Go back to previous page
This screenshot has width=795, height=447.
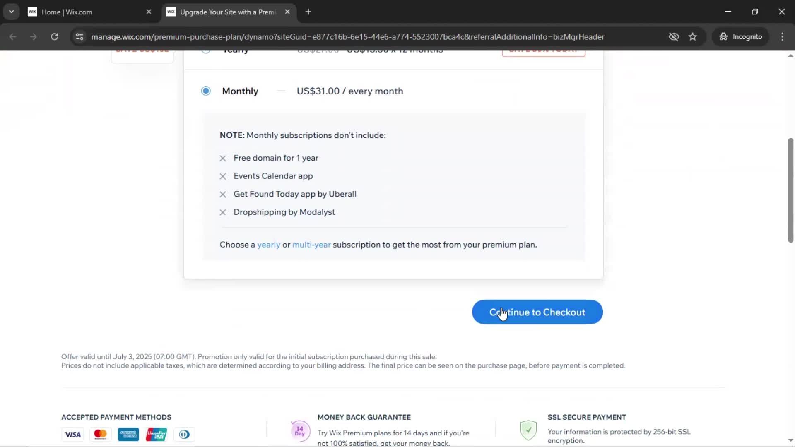pos(13,37)
